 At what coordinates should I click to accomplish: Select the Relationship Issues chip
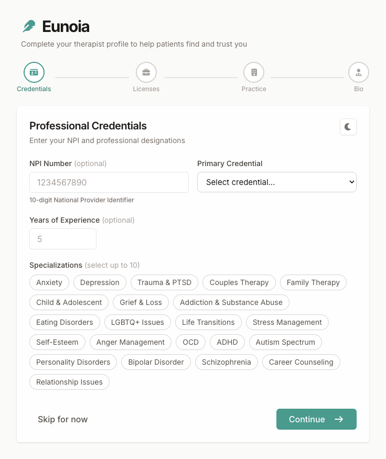coord(69,382)
